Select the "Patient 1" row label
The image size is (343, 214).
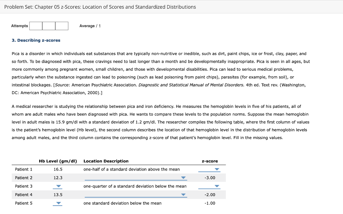click(x=24, y=169)
